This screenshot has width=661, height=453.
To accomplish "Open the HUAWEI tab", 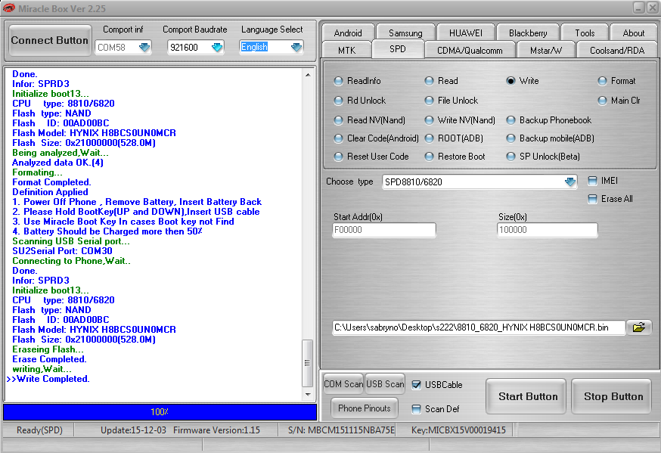I will pos(465,33).
